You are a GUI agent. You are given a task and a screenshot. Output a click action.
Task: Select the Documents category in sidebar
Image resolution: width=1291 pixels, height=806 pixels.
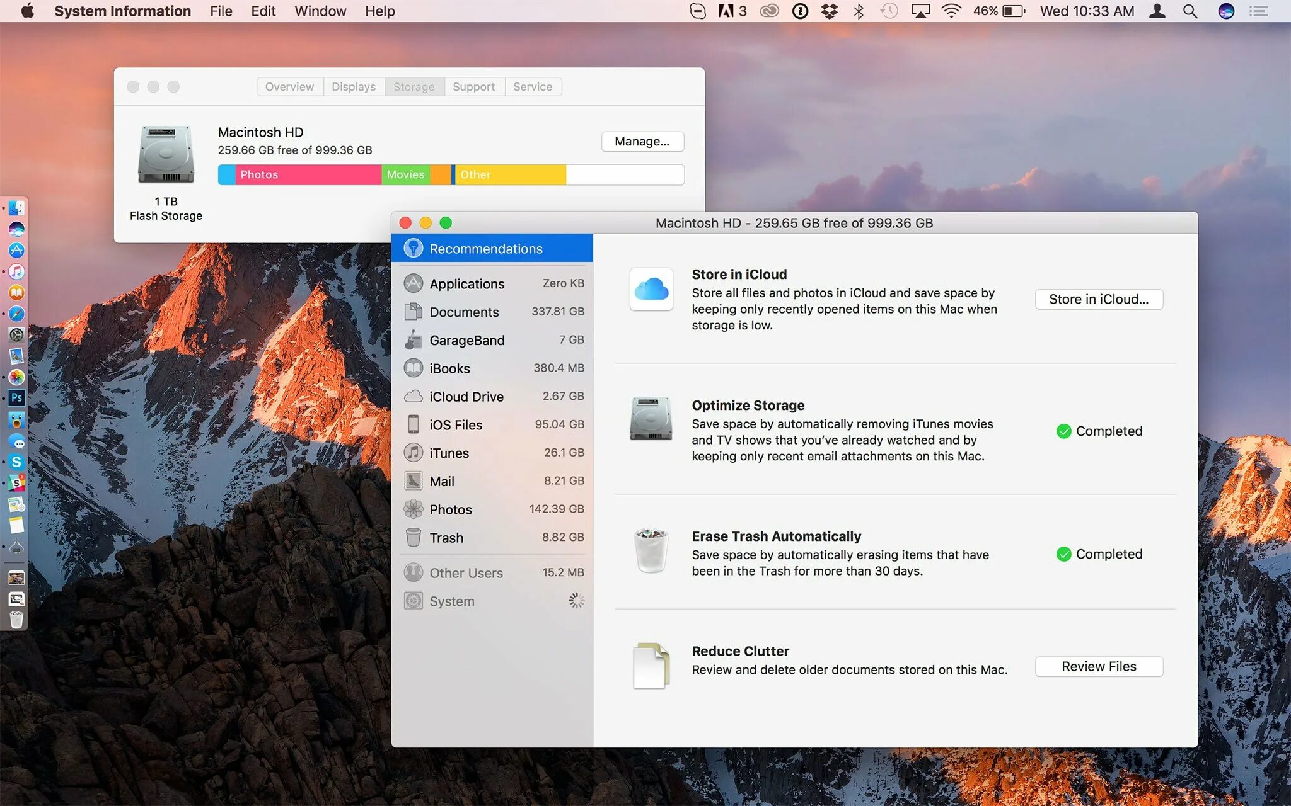464,312
